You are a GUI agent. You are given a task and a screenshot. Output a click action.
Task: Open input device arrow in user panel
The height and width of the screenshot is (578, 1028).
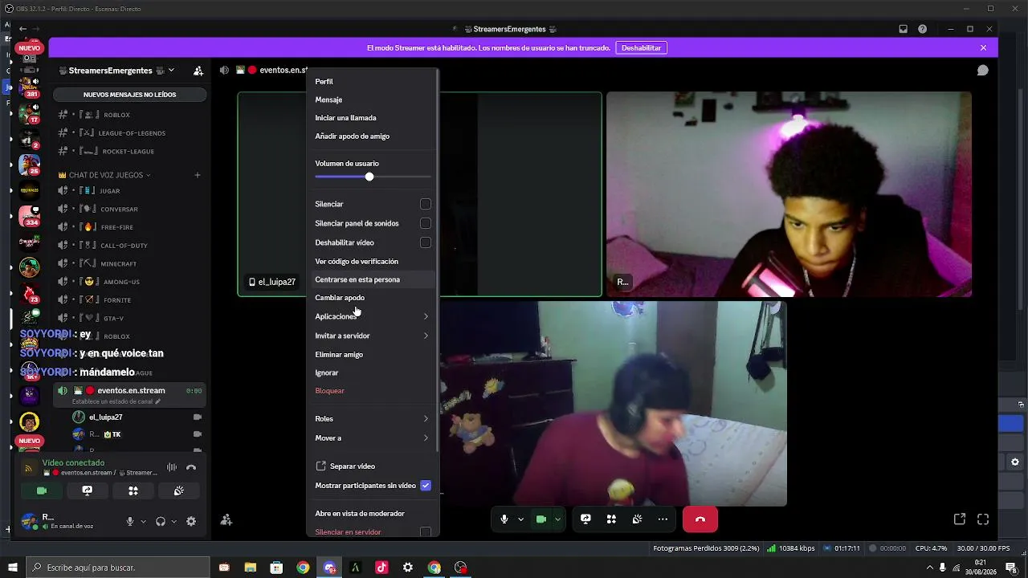tap(144, 521)
